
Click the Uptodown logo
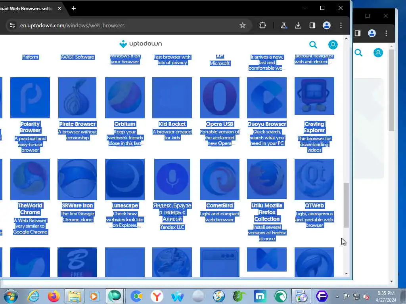point(141,44)
